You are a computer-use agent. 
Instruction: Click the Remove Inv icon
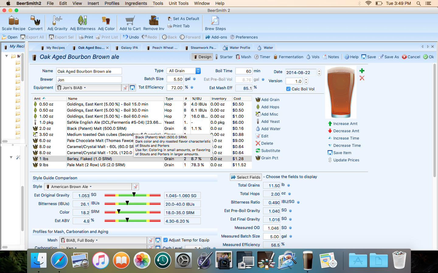[x=154, y=23]
